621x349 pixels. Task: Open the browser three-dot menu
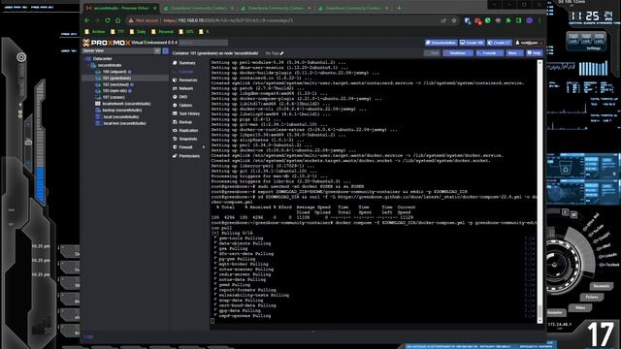(539, 20)
